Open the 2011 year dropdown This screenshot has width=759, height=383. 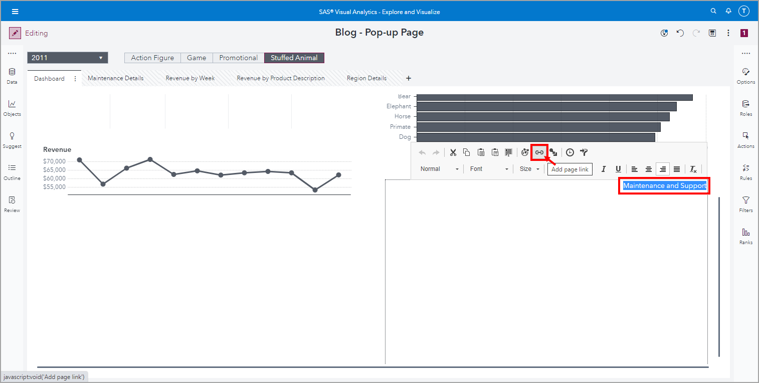(67, 57)
